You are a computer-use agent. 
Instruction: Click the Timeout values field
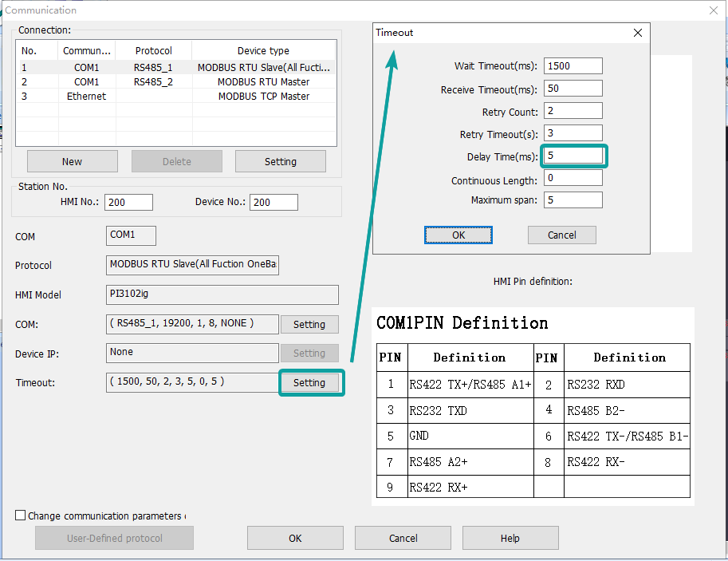click(192, 382)
